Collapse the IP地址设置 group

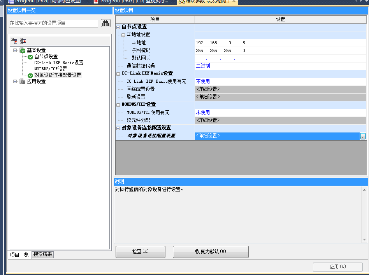pos(123,35)
